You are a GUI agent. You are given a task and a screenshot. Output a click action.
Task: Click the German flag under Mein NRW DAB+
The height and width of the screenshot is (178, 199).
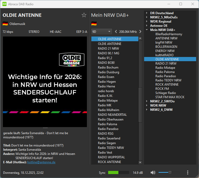pyautogui.click(x=94, y=24)
